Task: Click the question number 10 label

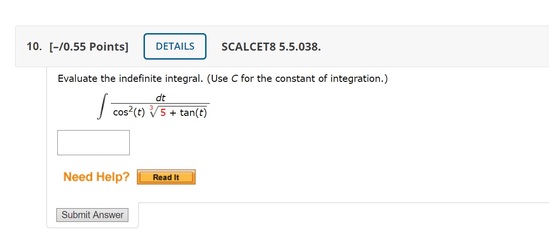Action: [x=34, y=47]
